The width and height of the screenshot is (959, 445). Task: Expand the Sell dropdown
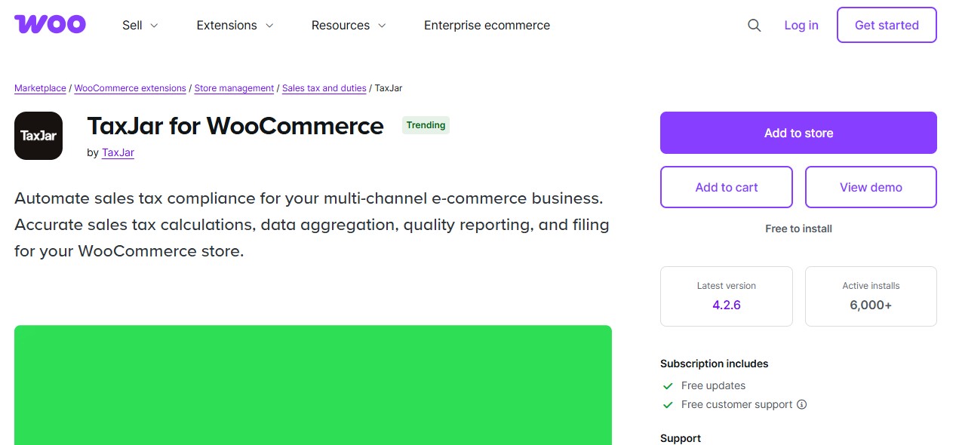(139, 25)
